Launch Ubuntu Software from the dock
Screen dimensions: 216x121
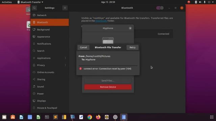13,117
